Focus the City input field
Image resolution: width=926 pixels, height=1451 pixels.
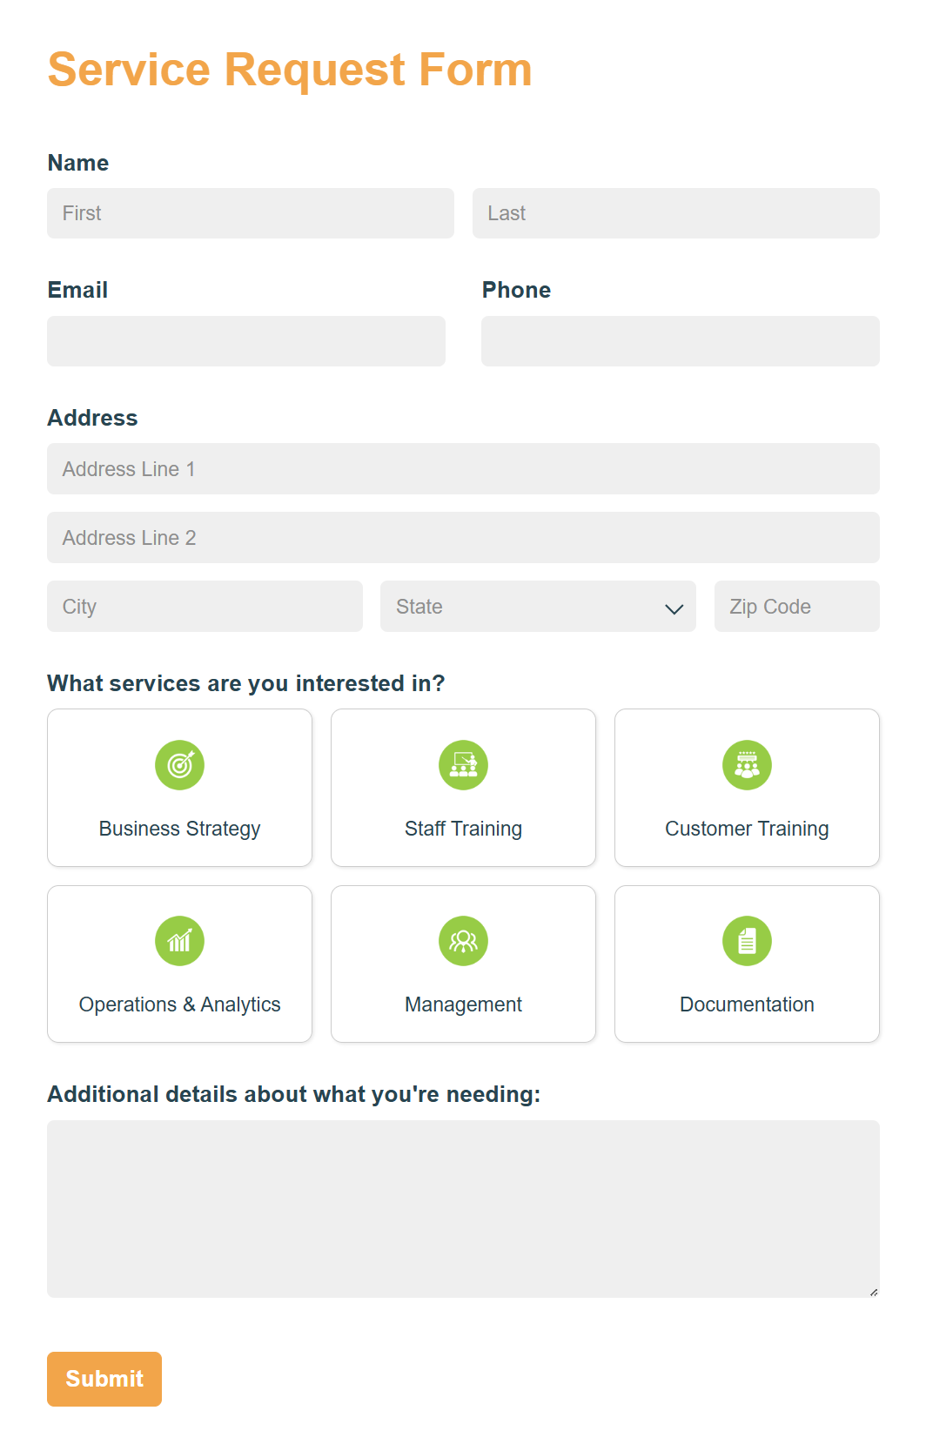[205, 607]
